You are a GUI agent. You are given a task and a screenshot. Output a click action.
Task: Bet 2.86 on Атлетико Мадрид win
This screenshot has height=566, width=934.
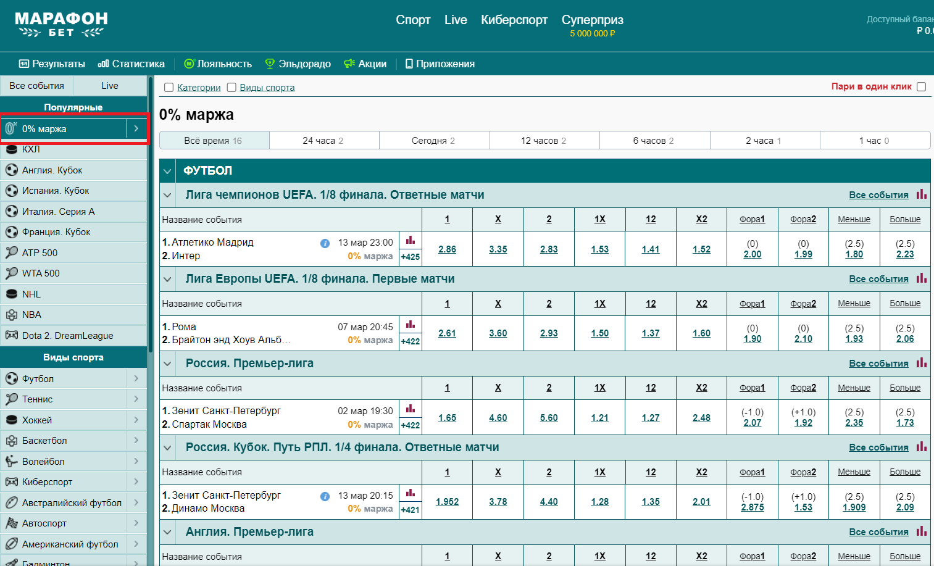447,249
